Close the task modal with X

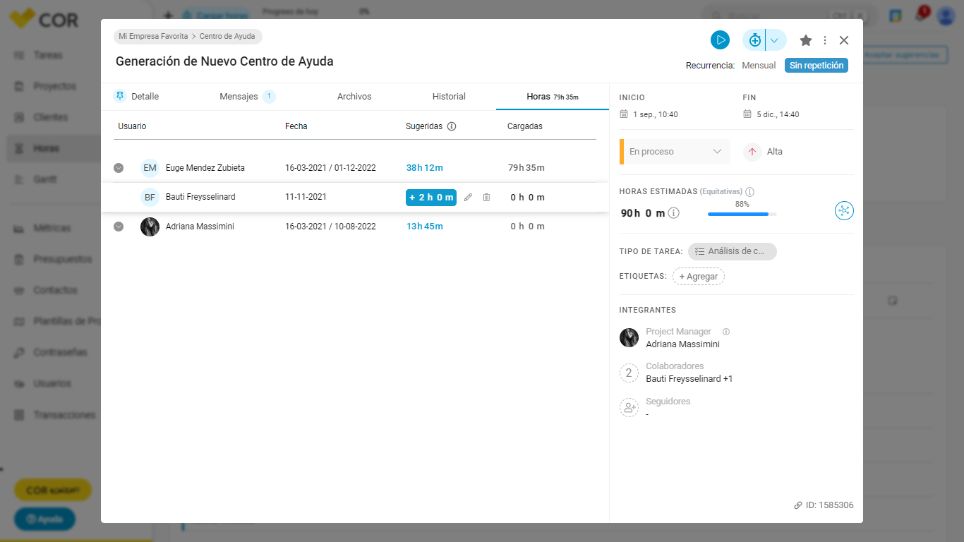844,40
